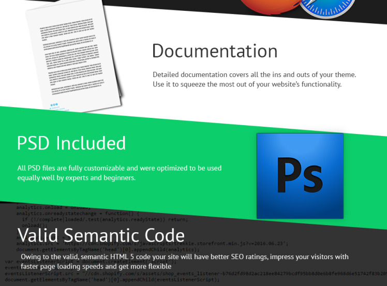Click text 'Detailed documentation covers all the ins'
Screen dimensions: 387x286
[x=214, y=74]
